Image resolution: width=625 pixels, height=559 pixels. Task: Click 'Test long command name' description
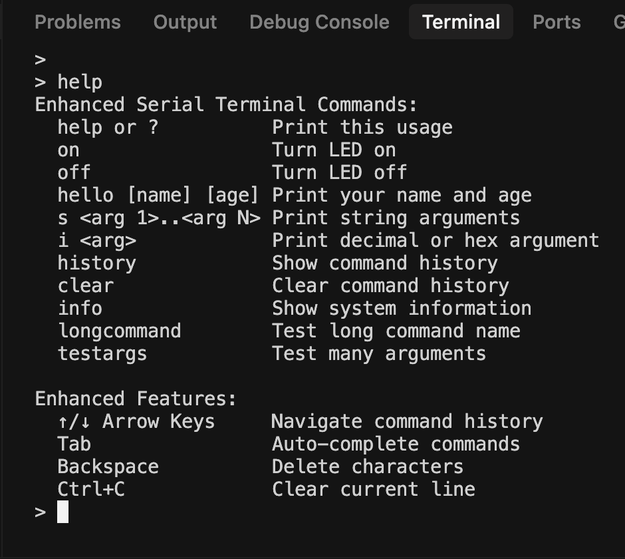396,331
